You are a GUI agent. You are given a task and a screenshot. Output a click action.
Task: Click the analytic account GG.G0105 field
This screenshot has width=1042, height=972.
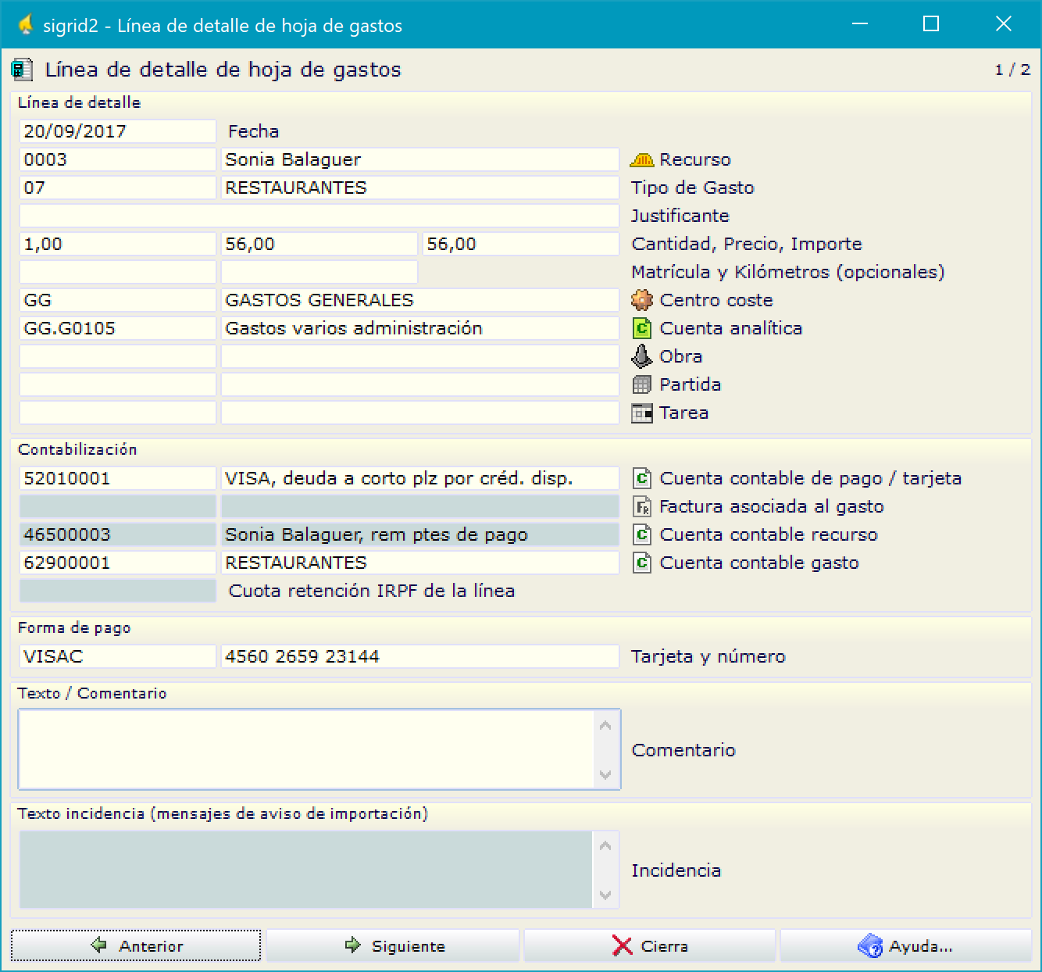[x=118, y=328]
